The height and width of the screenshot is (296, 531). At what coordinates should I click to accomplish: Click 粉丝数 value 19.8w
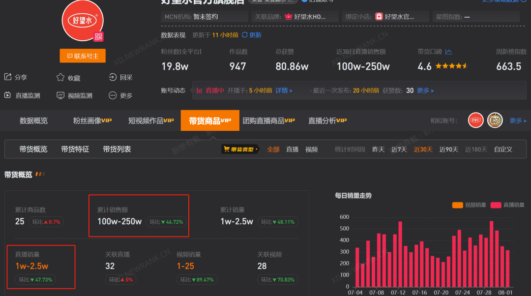point(175,66)
